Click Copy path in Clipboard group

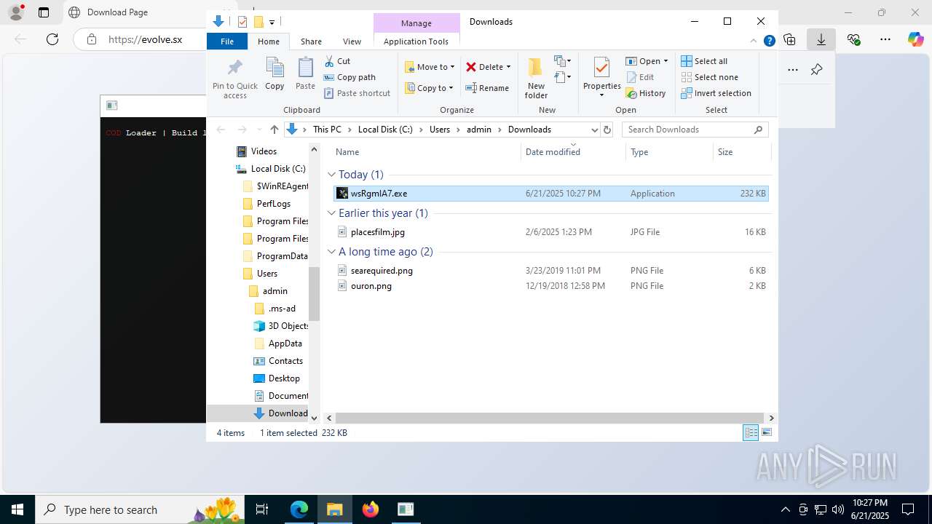pos(349,77)
